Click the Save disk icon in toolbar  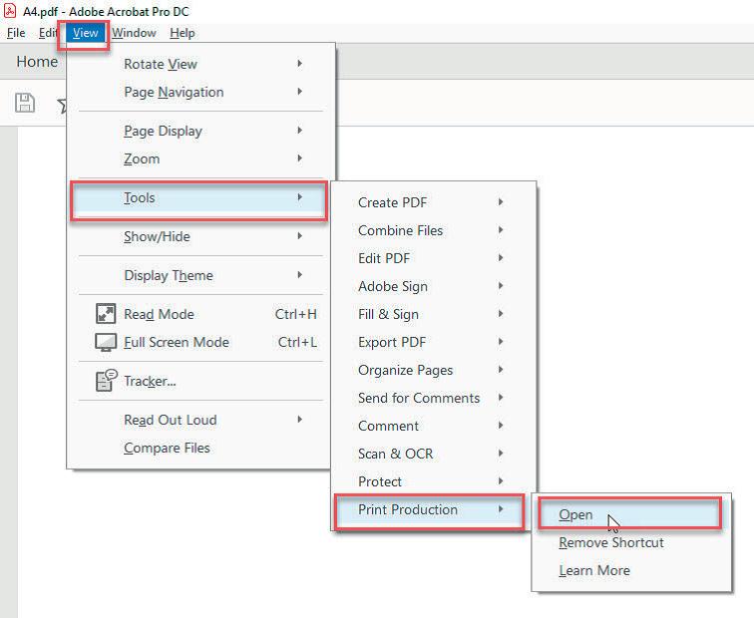(x=25, y=103)
